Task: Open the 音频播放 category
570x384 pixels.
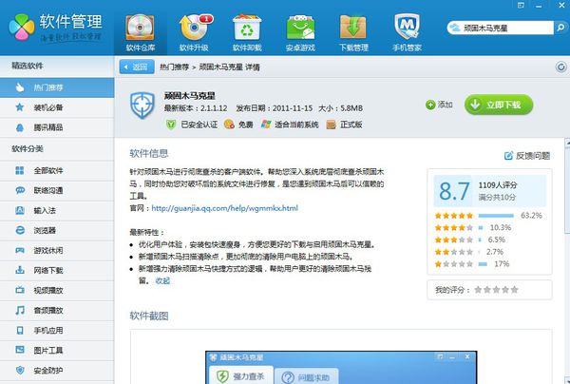Action: (57, 311)
